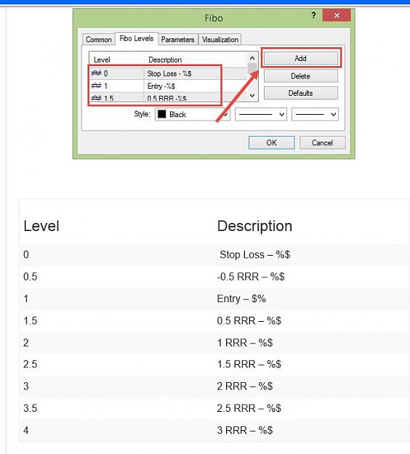The width and height of the screenshot is (410, 454).
Task: Click the Fibo level icon beside level 0
Action: point(96,73)
